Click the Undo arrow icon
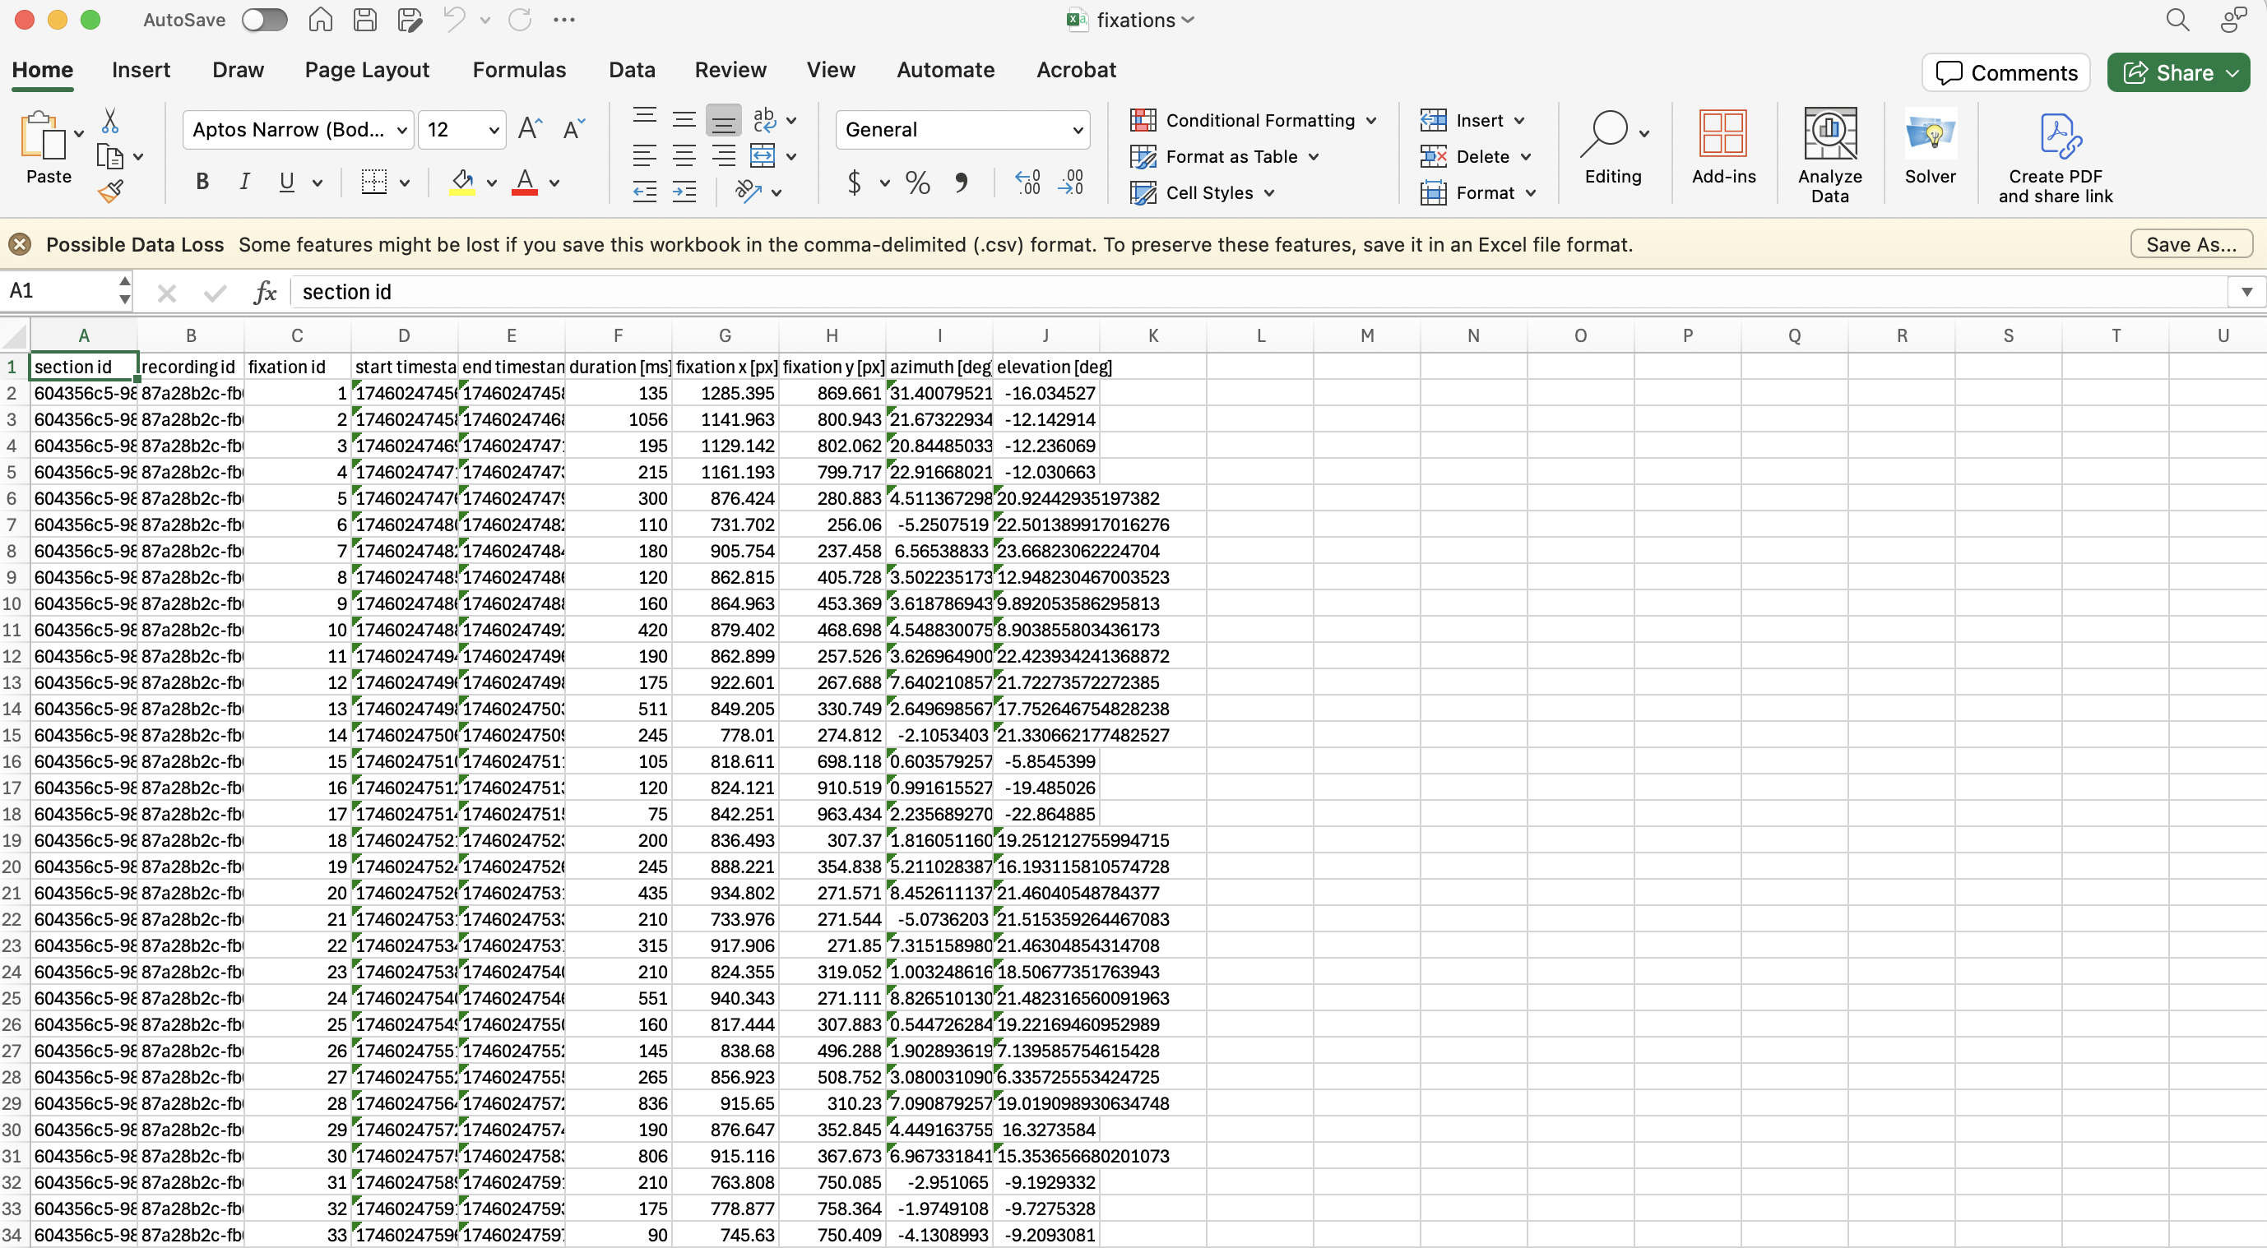The image size is (2267, 1248). point(455,20)
